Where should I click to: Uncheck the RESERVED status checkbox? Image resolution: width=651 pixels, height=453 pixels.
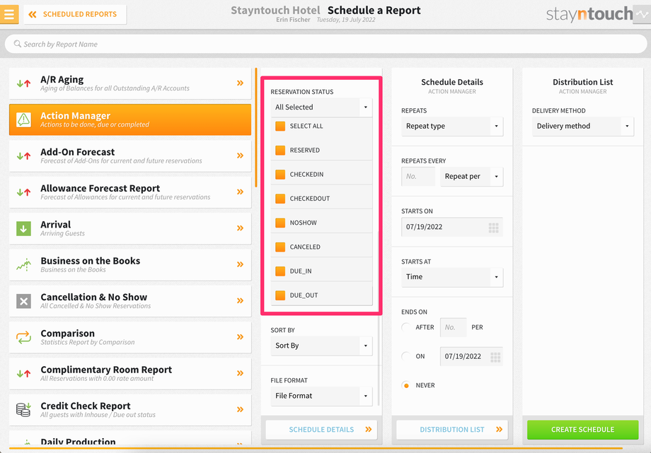click(280, 150)
